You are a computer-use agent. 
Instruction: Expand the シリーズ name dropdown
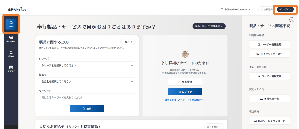pyautogui.click(x=87, y=65)
